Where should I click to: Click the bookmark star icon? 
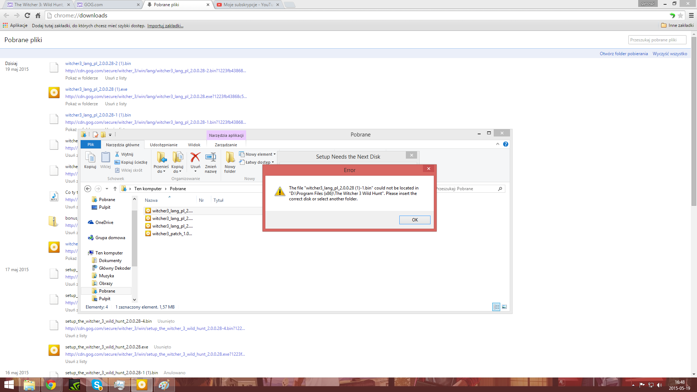pos(681,15)
